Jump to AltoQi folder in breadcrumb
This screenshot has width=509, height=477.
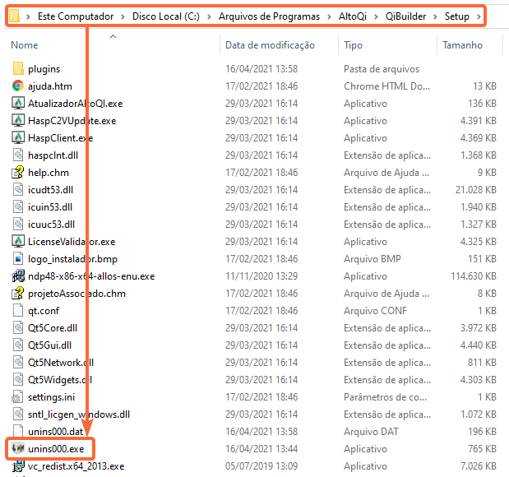pos(353,16)
